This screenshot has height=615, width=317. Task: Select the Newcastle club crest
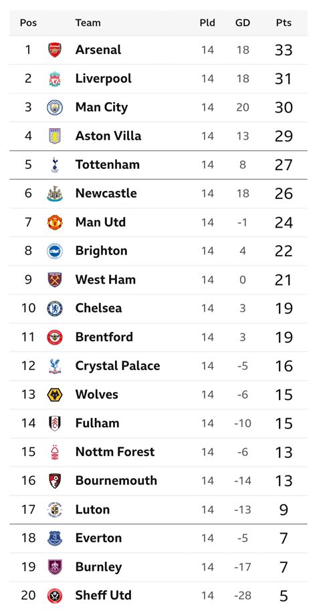[55, 194]
